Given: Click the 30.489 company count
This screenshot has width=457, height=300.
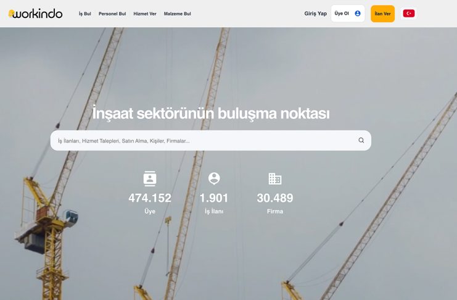Looking at the screenshot, I should coord(275,198).
